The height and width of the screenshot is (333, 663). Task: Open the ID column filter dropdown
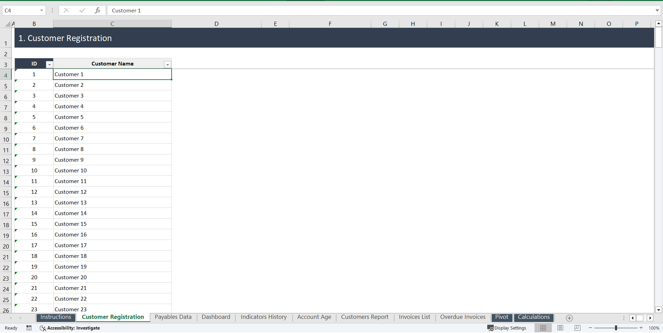pyautogui.click(x=49, y=64)
